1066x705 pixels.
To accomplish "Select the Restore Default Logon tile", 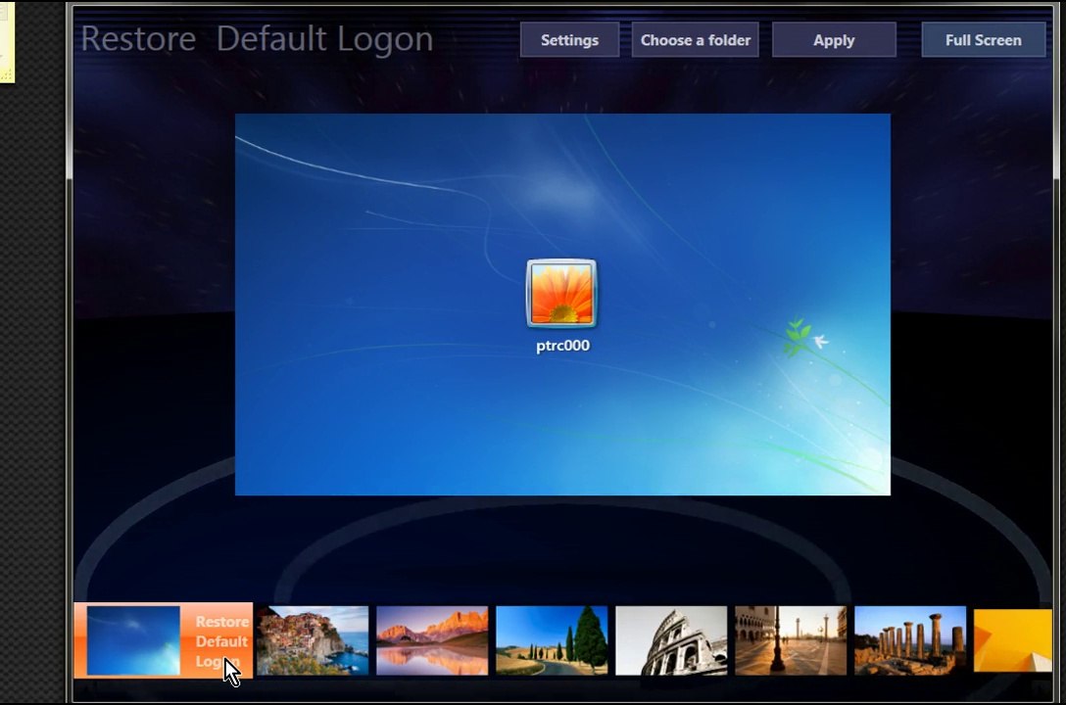I will pyautogui.click(x=164, y=640).
